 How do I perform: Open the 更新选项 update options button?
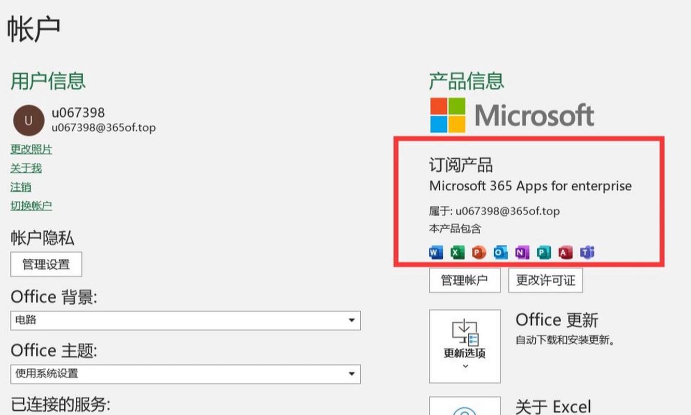pos(465,346)
